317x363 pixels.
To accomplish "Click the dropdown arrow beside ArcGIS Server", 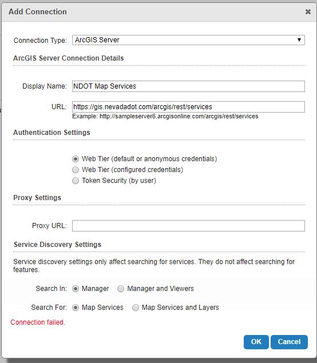I will pos(299,40).
